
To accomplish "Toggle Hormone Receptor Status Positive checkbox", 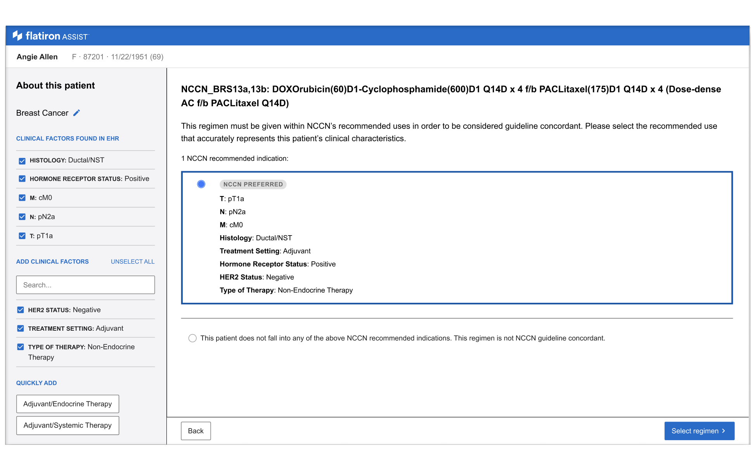I will coord(22,179).
